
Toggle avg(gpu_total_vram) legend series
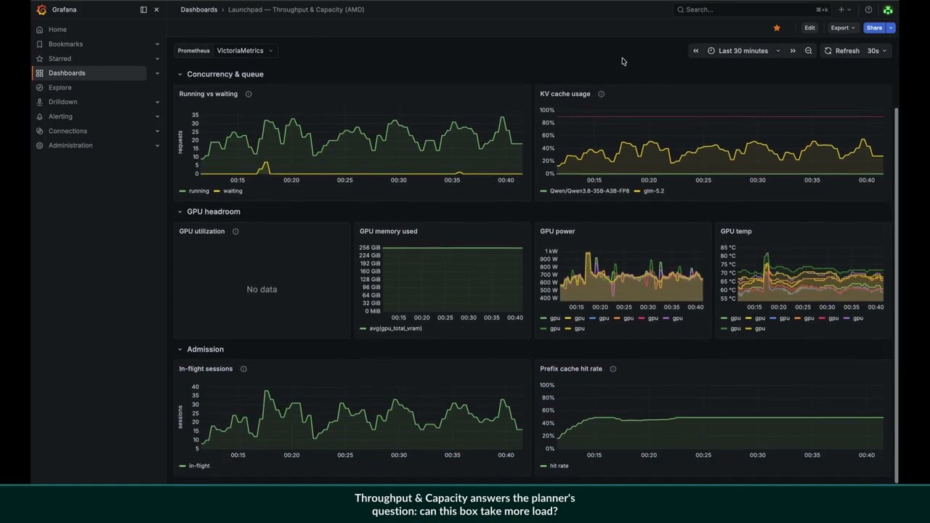pyautogui.click(x=391, y=328)
